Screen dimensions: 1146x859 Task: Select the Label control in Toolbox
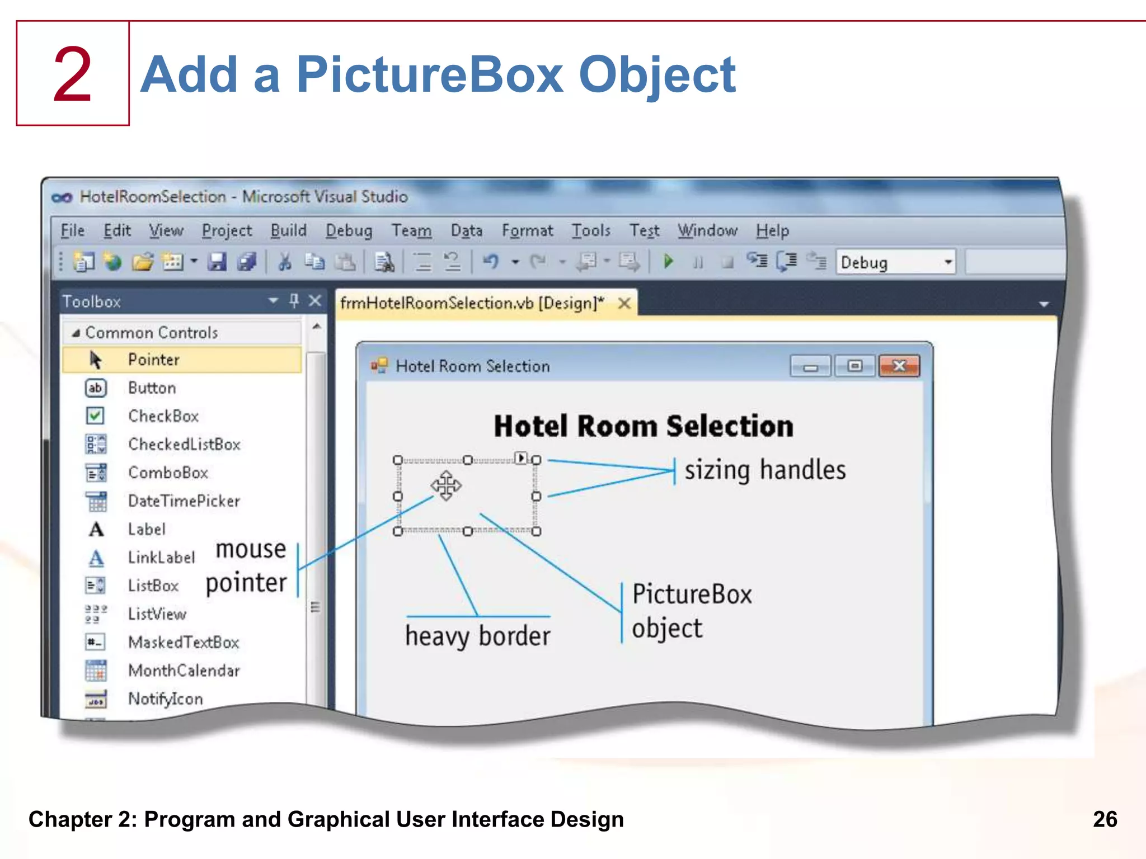[x=182, y=529]
